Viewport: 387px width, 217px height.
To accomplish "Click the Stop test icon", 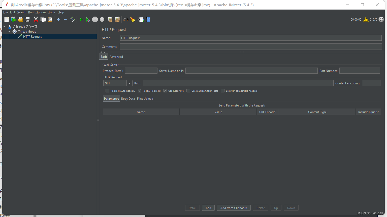I will click(95, 19).
